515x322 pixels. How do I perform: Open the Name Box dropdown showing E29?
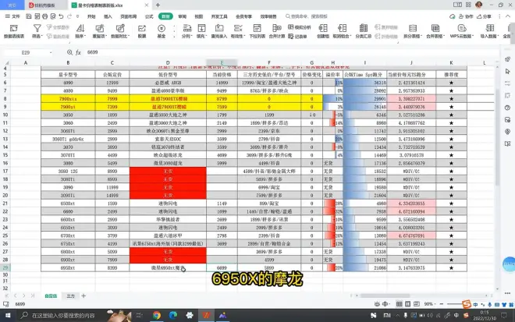[51, 52]
